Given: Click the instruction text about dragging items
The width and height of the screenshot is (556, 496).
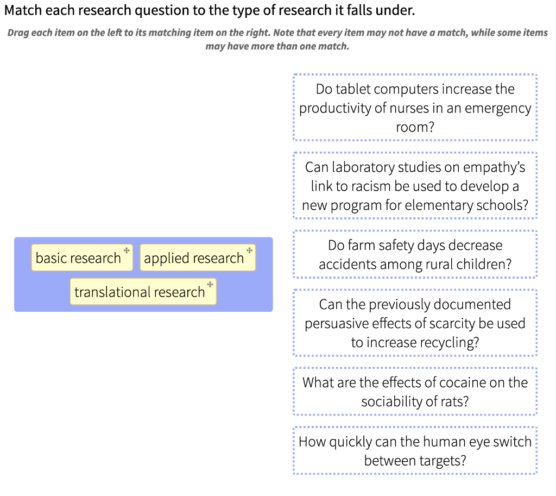Looking at the screenshot, I should click(278, 39).
